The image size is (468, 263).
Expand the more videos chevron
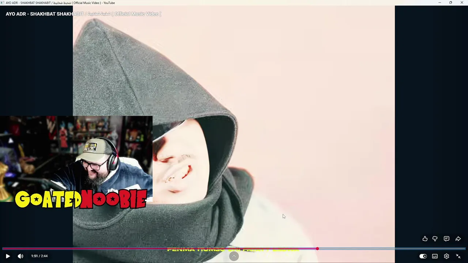234,256
